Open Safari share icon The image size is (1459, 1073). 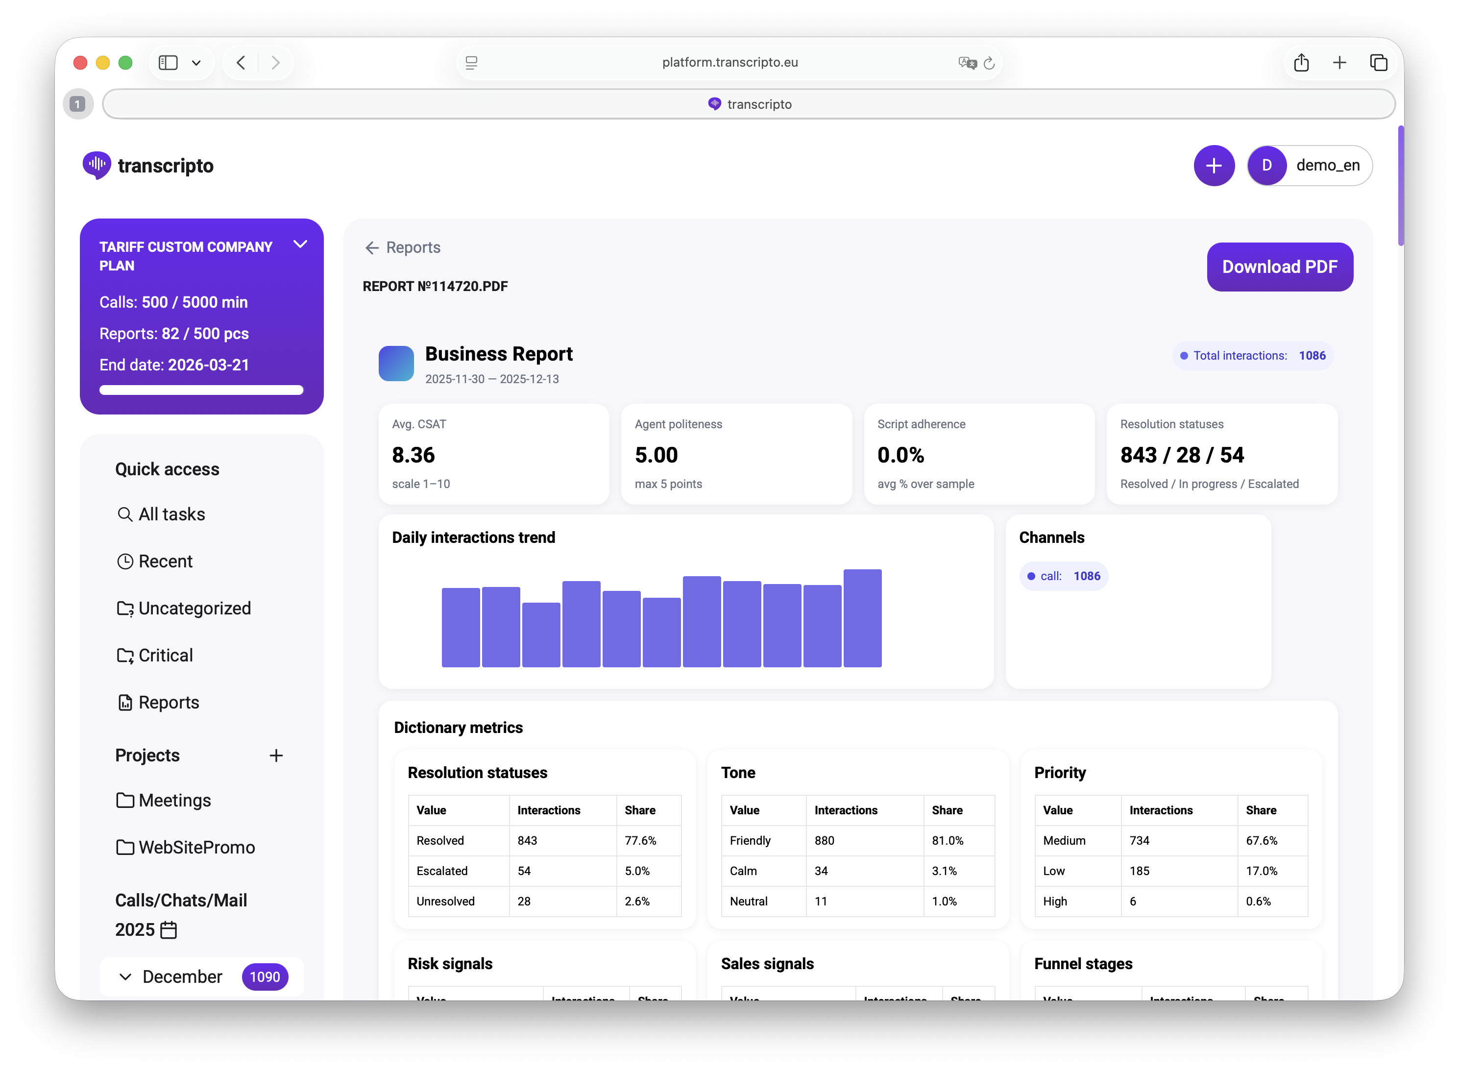(1301, 62)
